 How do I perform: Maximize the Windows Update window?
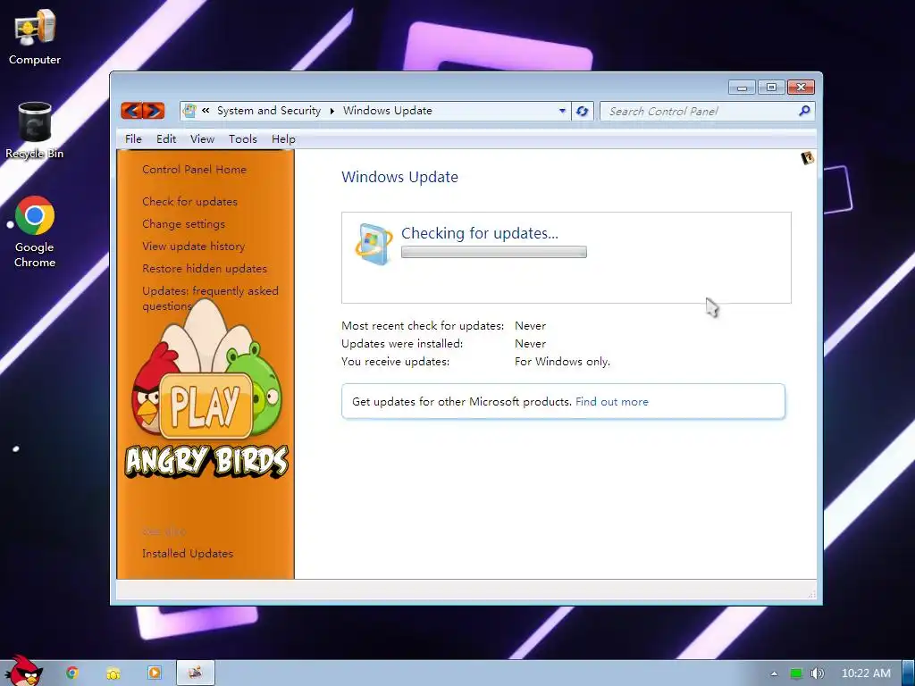(771, 88)
